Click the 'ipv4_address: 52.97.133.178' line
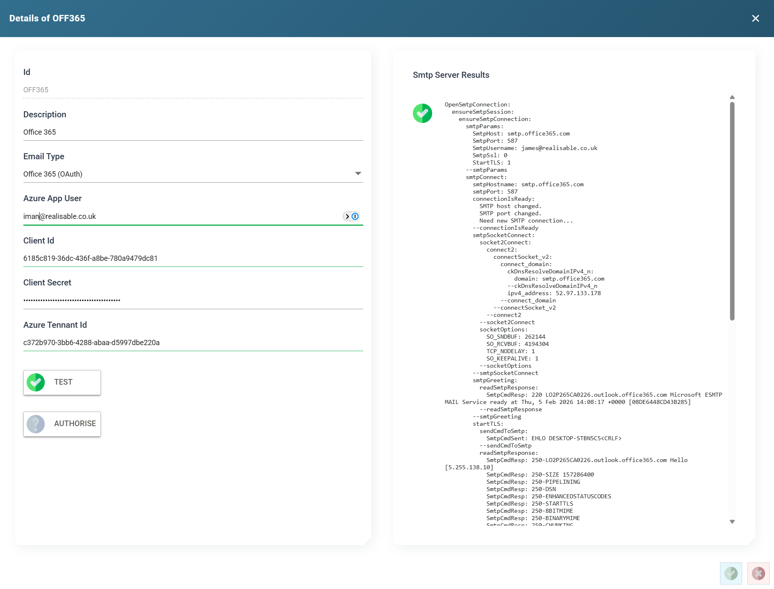The height and width of the screenshot is (589, 774). point(554,293)
